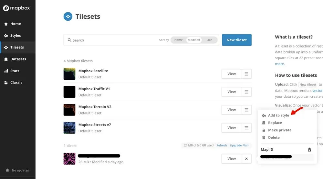Image resolution: width=323 pixels, height=179 pixels.
Task: Click the notification bell icon
Action: [7, 170]
